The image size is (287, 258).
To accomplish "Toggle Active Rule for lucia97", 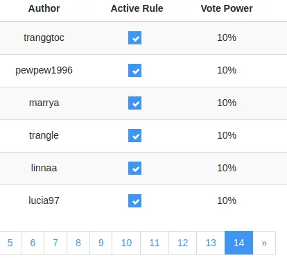I will pos(134,200).
